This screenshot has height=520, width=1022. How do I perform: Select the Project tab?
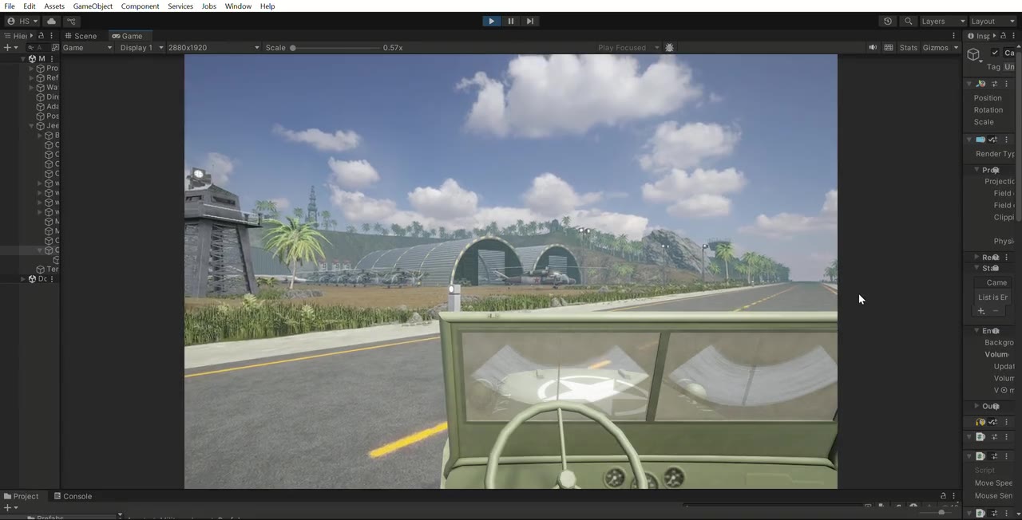coord(22,496)
